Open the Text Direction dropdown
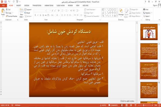161x107 pixels. point(90,10)
